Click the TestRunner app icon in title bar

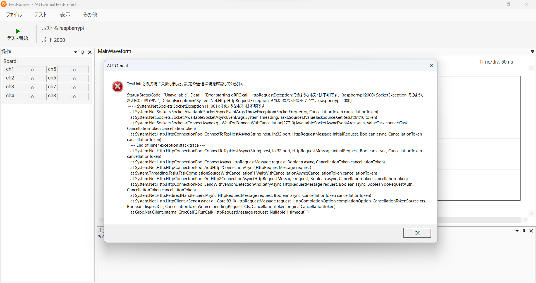pos(4,4)
